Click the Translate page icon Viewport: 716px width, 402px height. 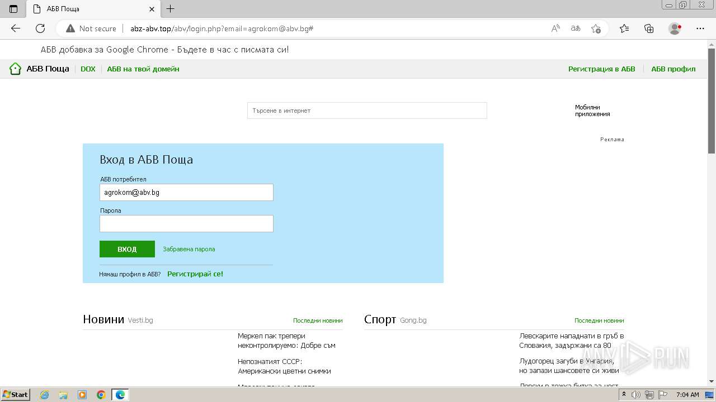(x=576, y=28)
